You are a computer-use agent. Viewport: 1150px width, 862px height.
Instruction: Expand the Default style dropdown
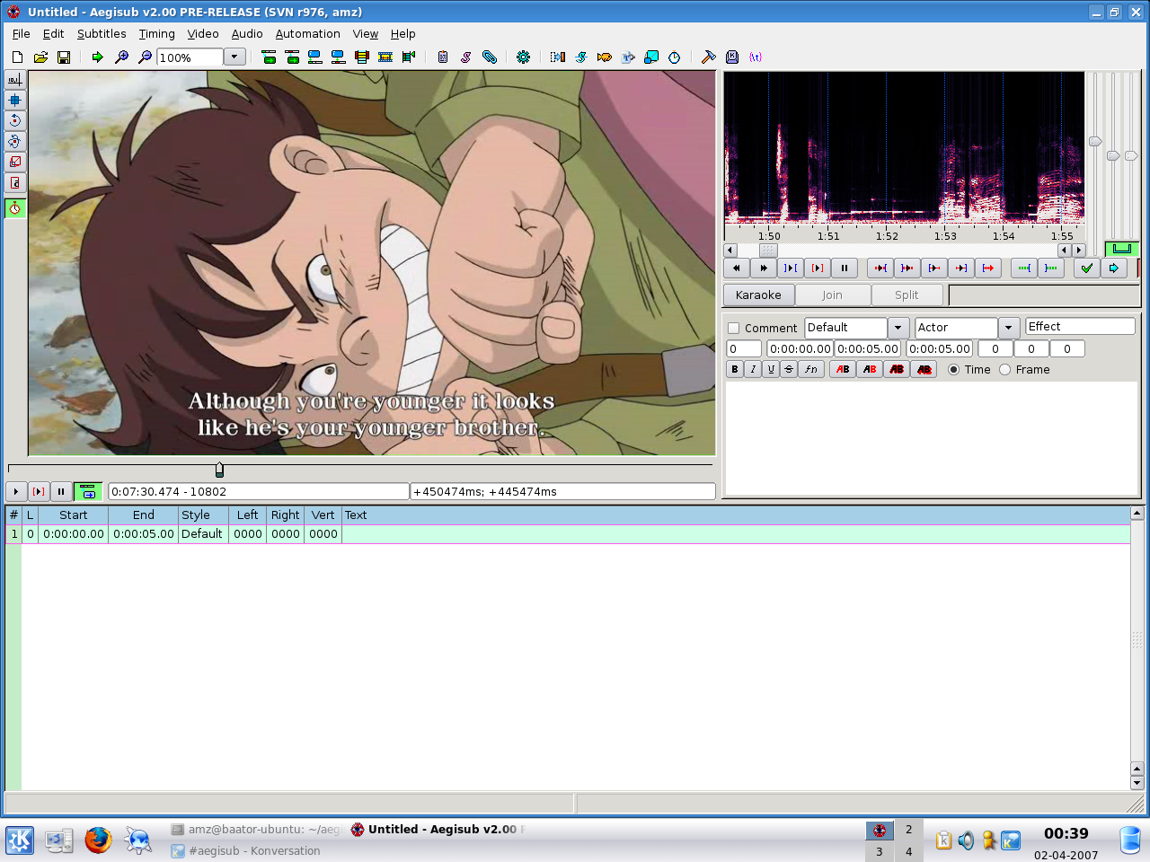pos(898,328)
